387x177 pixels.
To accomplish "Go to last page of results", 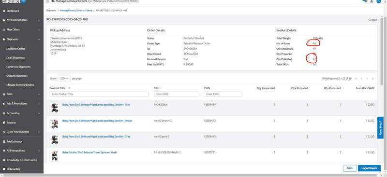I will [x=372, y=79].
